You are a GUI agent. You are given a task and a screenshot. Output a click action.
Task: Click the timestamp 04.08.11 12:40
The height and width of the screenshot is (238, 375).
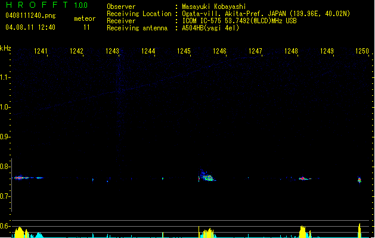pyautogui.click(x=30, y=27)
